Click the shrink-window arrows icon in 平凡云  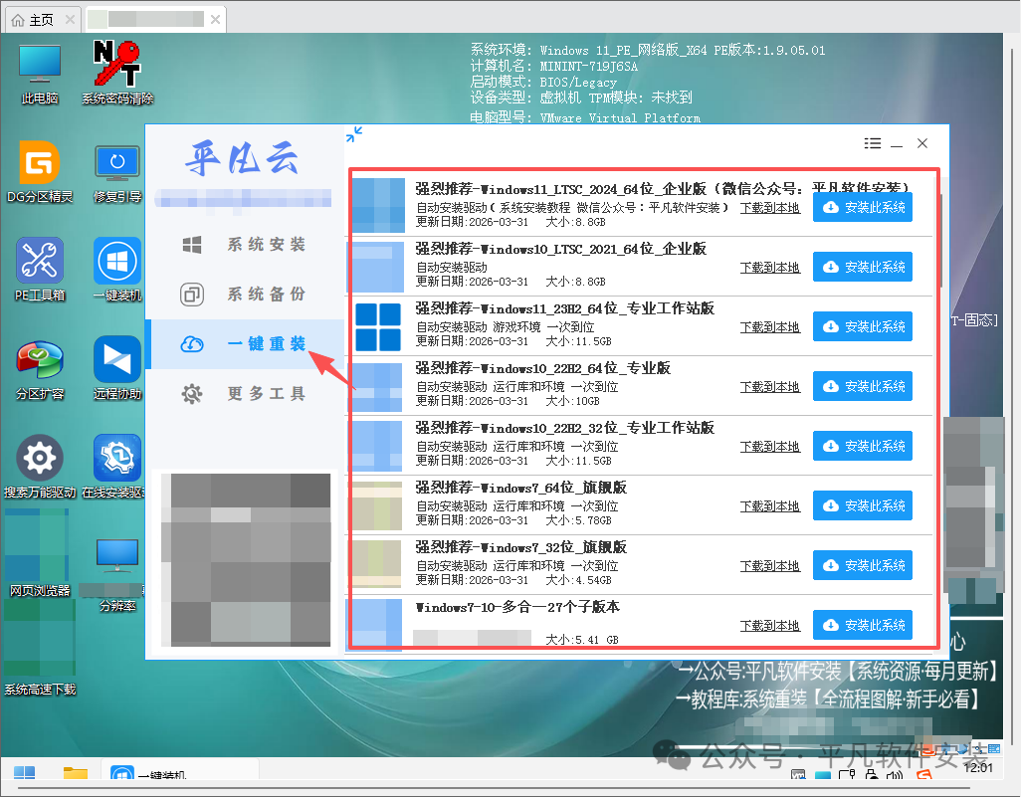click(354, 134)
